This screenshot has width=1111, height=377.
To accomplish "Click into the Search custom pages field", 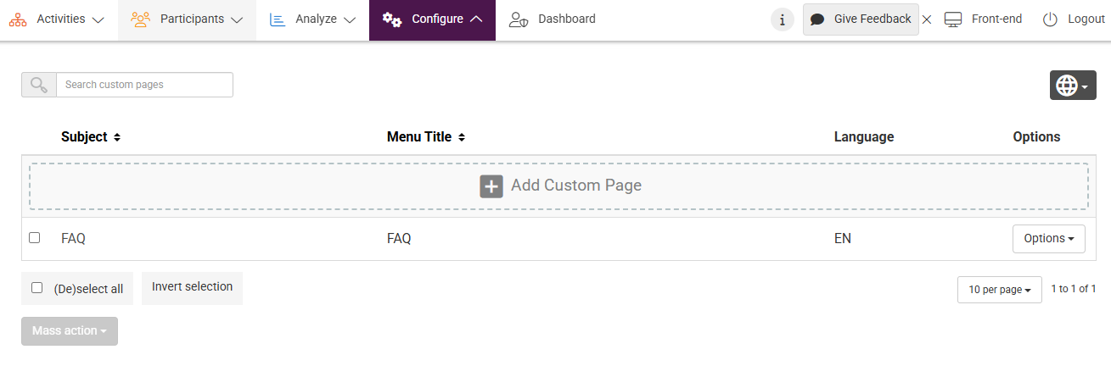I will (x=144, y=85).
